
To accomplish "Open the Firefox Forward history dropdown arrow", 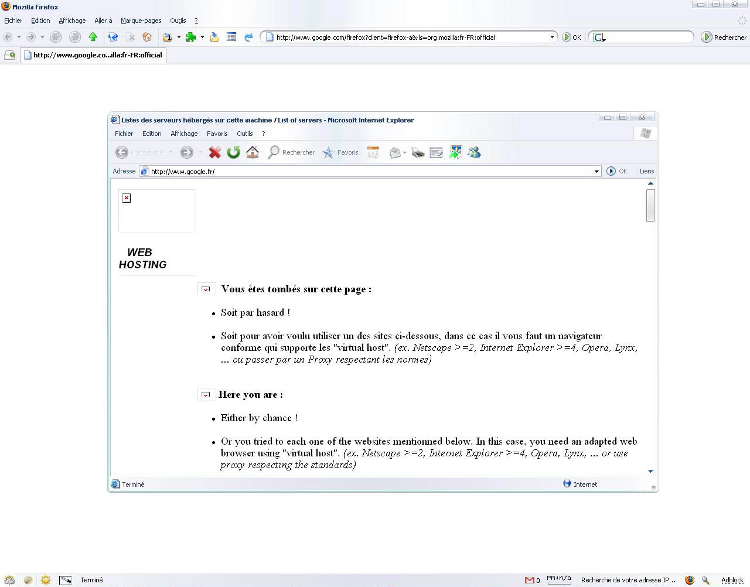I will pyautogui.click(x=42, y=37).
